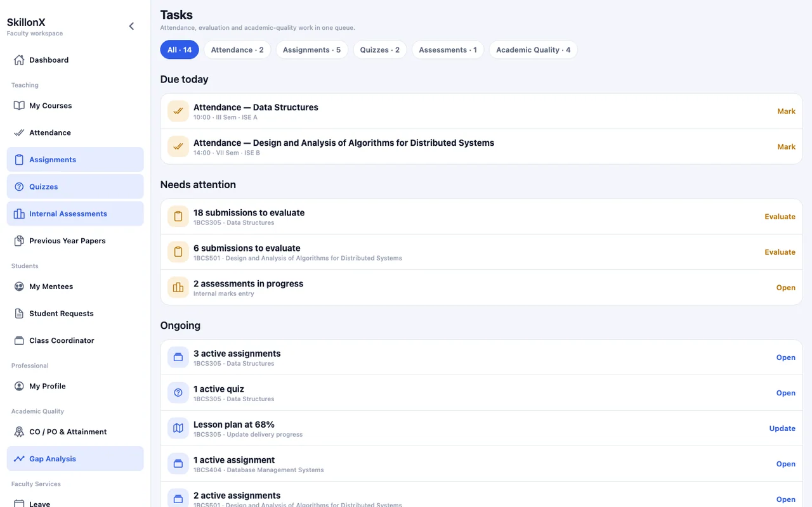Click the Leave calendar icon in sidebar
Image resolution: width=812 pixels, height=507 pixels.
[19, 504]
